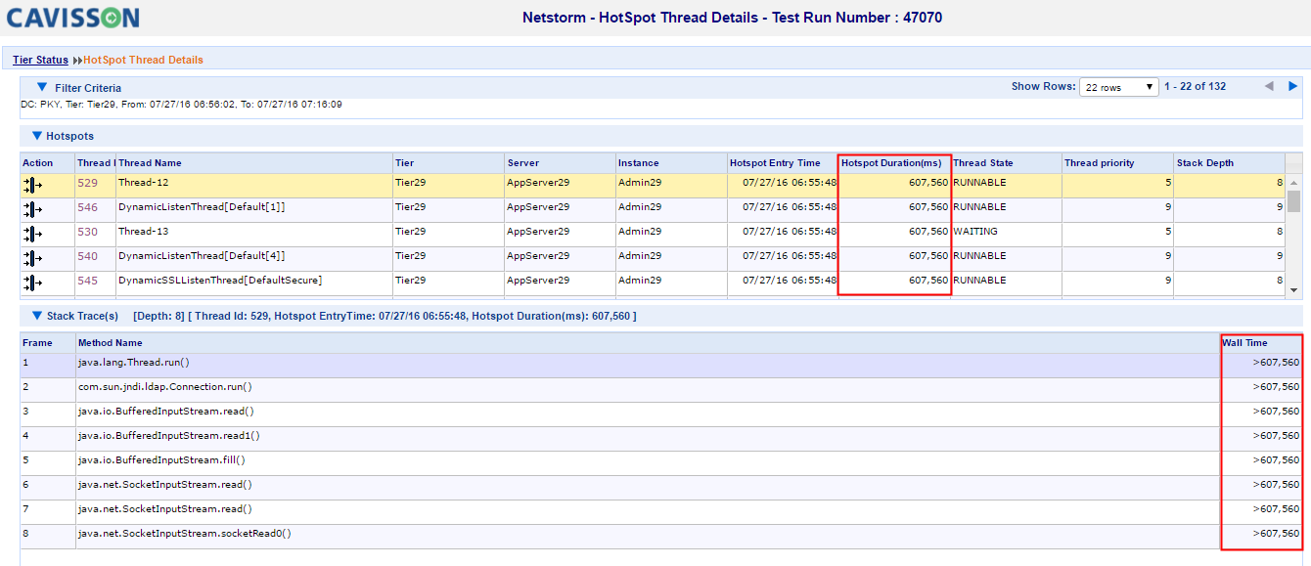The image size is (1311, 566).
Task: Click the filter criteria summary text
Action: tap(181, 105)
